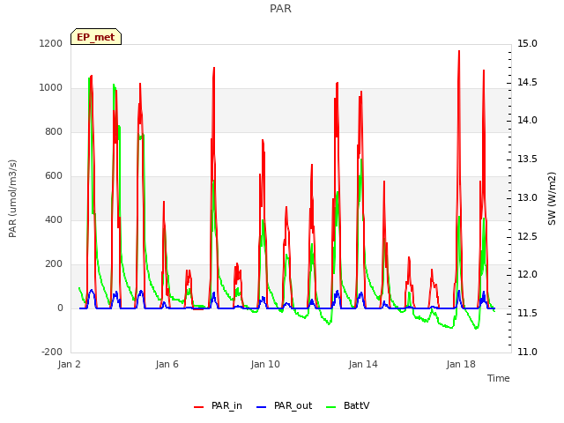
Task: Click the 11.5 right axis tick label
Action: (x=527, y=314)
